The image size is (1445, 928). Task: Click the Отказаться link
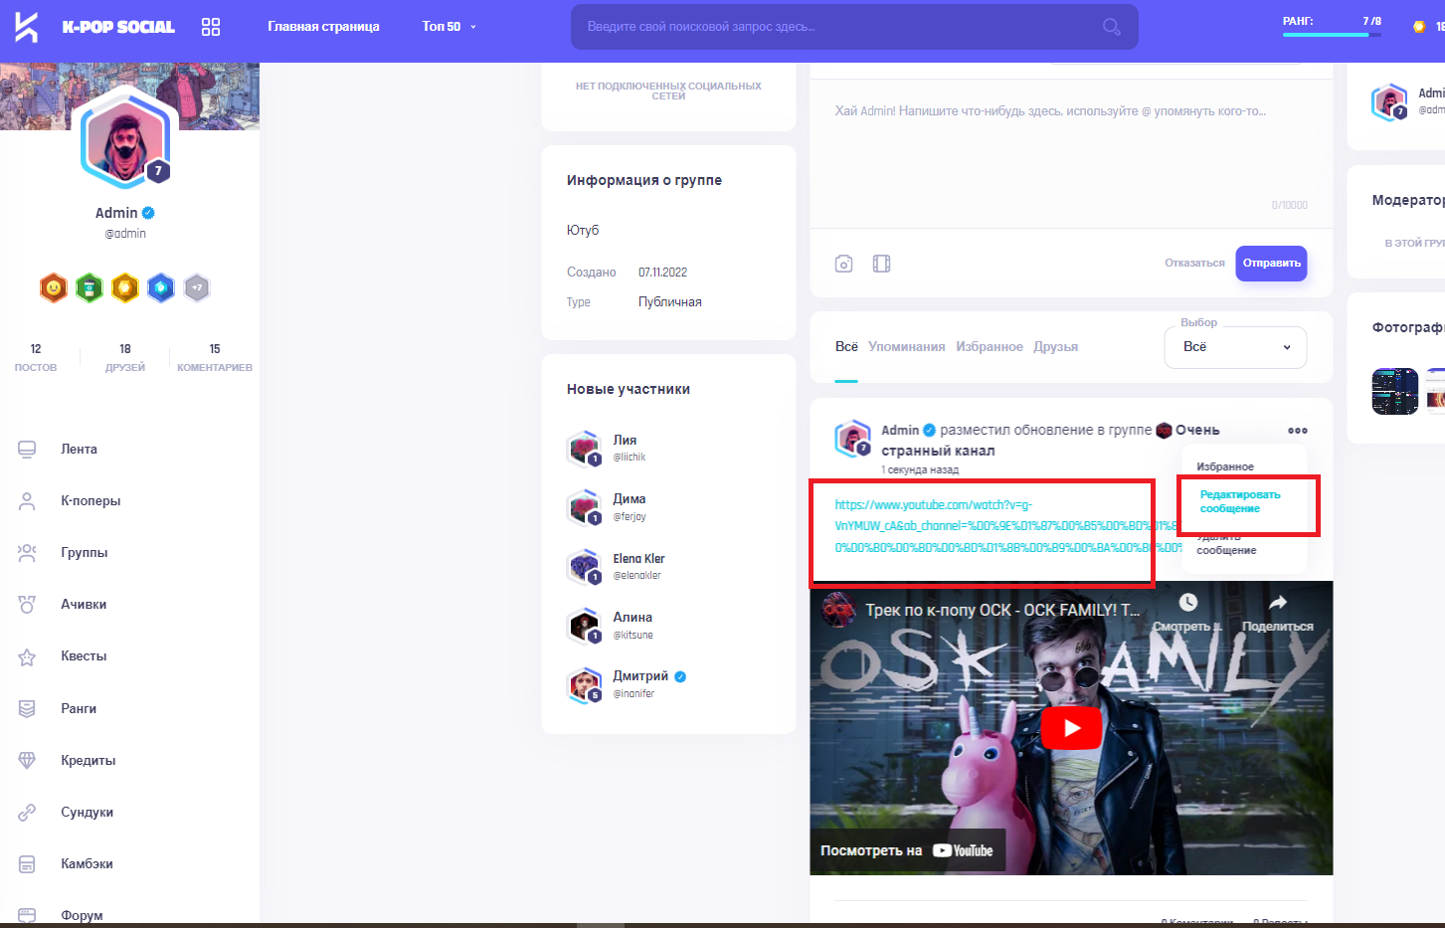click(x=1194, y=264)
